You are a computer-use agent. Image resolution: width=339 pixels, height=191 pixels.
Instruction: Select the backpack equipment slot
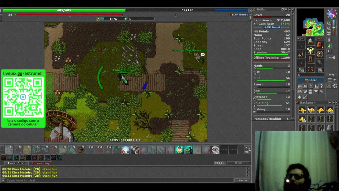point(320,45)
